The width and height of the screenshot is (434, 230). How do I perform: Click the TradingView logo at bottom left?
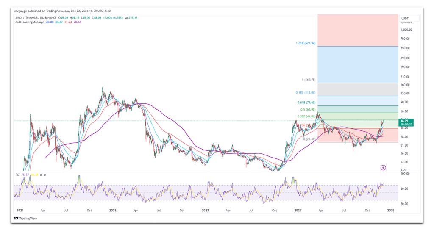point(25,219)
